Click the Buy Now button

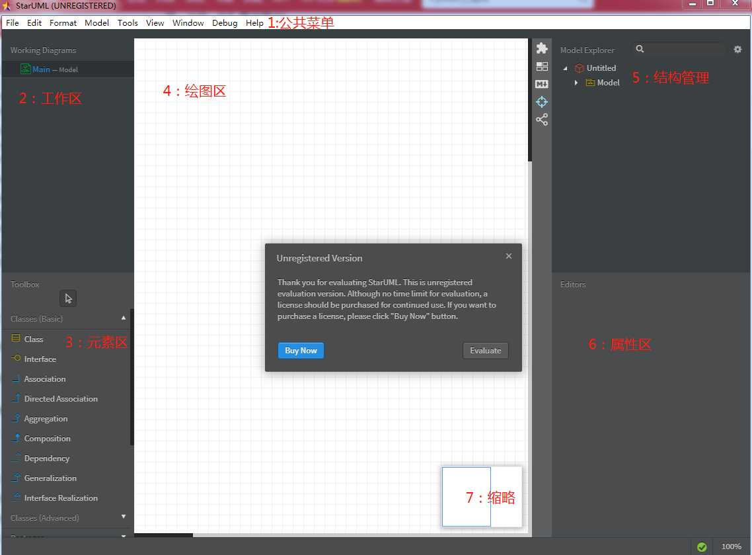coord(301,351)
